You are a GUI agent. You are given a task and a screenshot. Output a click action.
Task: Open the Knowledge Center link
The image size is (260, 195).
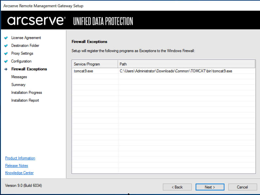click(19, 173)
